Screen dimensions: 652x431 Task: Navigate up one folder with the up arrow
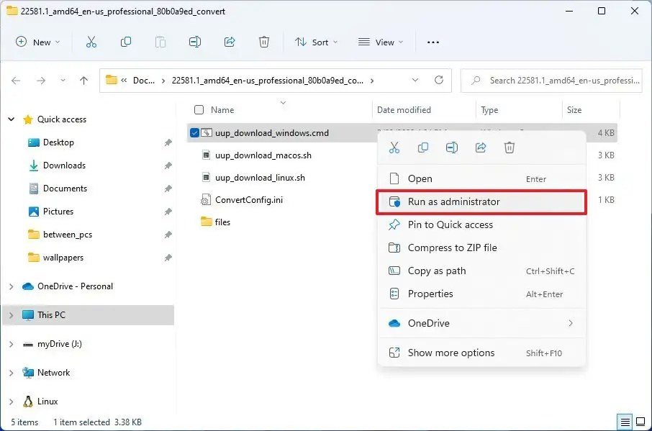[x=83, y=81]
